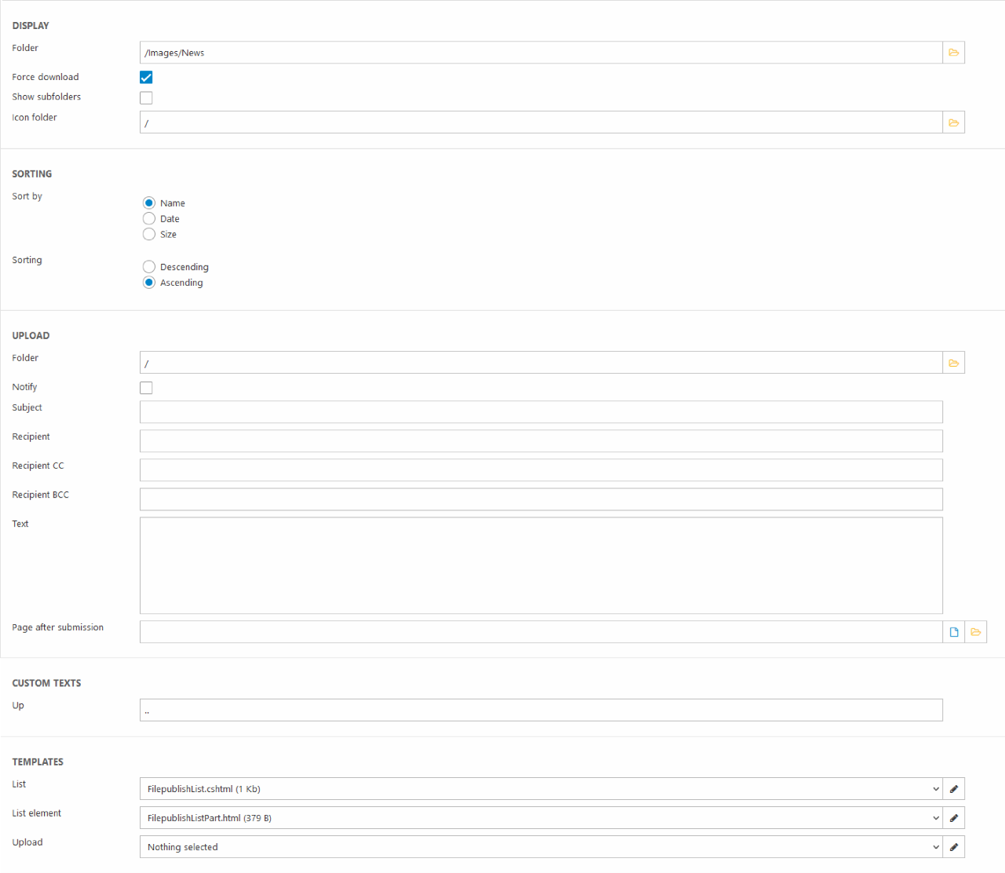Enable the Notify checkbox
The width and height of the screenshot is (1005, 873).
click(146, 388)
